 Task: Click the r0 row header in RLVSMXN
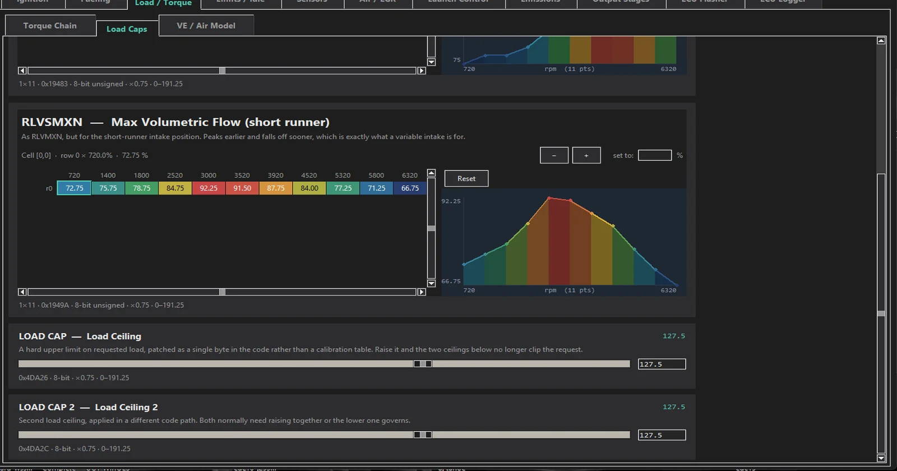(49, 188)
